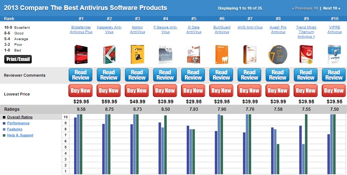The height and width of the screenshot is (175, 347).
Task: Click the Trend Micro Titanium box image
Action: click(x=306, y=54)
